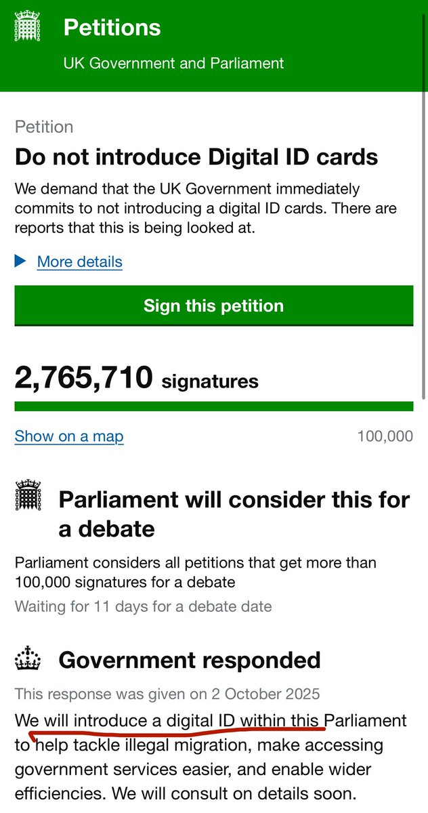Tap the Petitions site title
Viewport: 428px width, 813px height.
click(112, 28)
